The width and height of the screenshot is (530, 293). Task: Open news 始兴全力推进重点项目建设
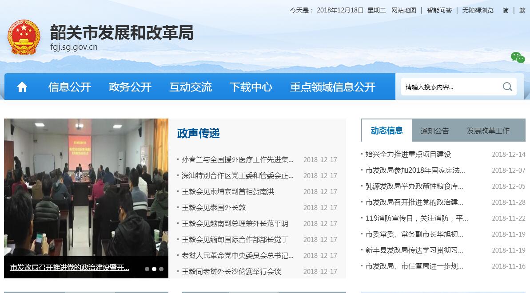pyautogui.click(x=408, y=154)
